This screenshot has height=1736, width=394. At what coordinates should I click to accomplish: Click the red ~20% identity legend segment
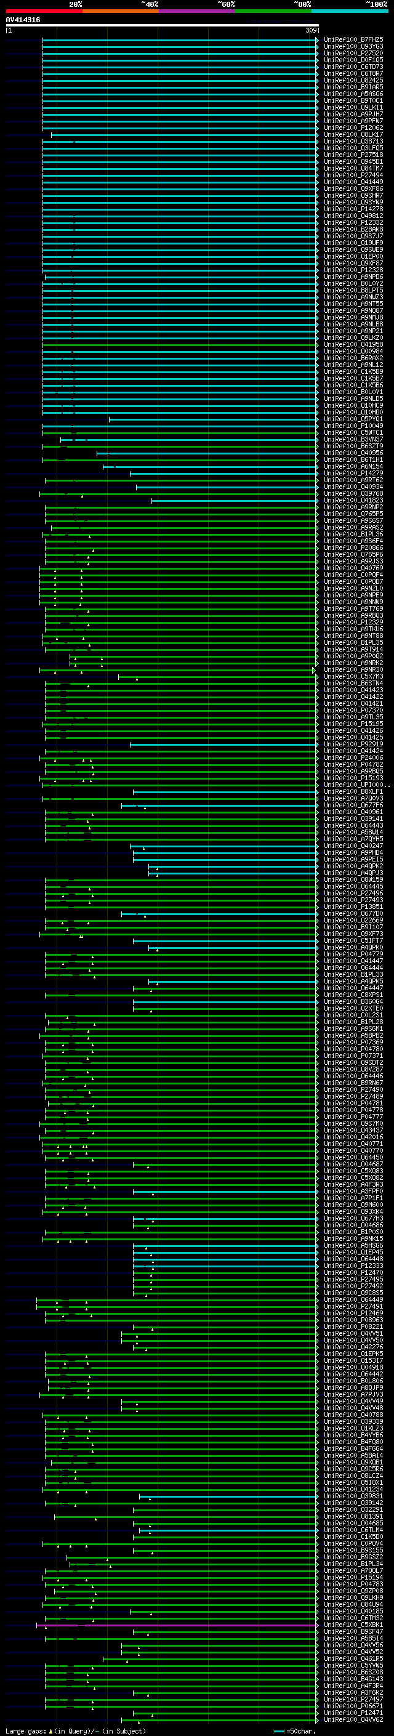point(44,11)
